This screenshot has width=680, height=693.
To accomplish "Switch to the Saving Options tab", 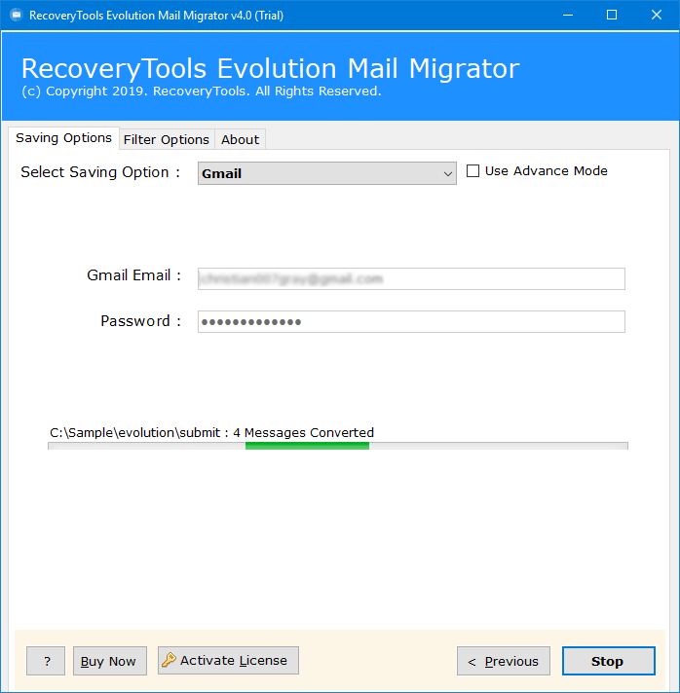I will coord(63,138).
